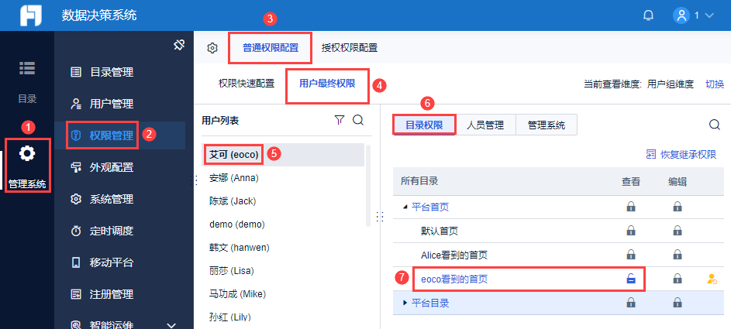Switch to the 授权权限配置 tab
731x329 pixels.
[350, 48]
